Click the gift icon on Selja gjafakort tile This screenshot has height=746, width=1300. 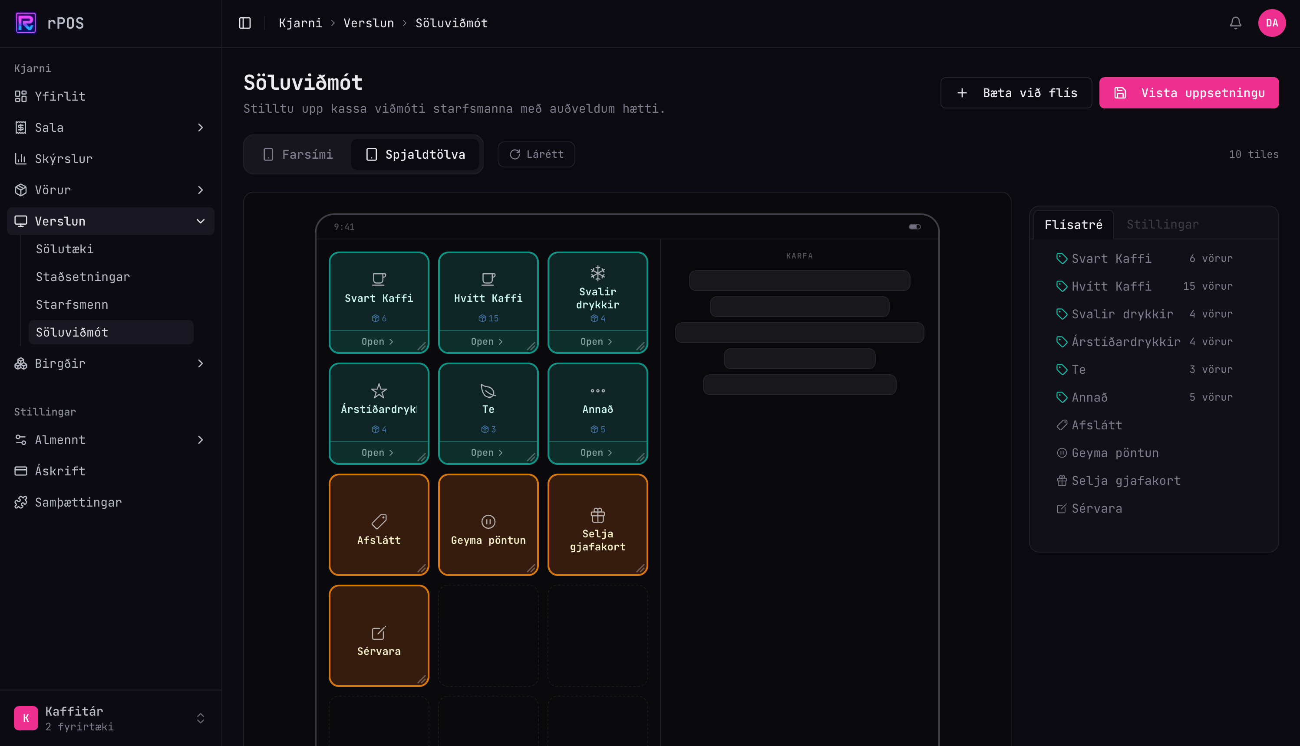tap(597, 515)
